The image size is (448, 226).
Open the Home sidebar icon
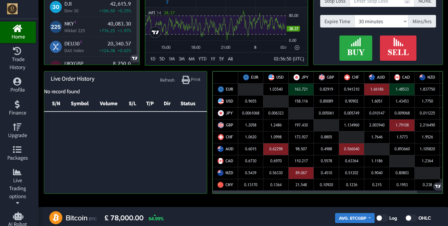click(17, 29)
